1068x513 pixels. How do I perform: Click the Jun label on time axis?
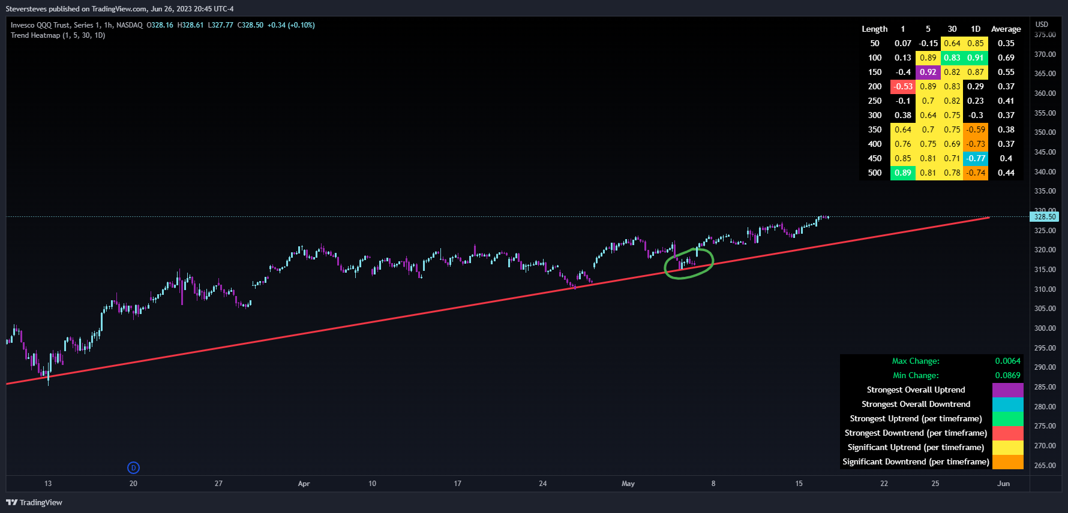coord(1004,484)
